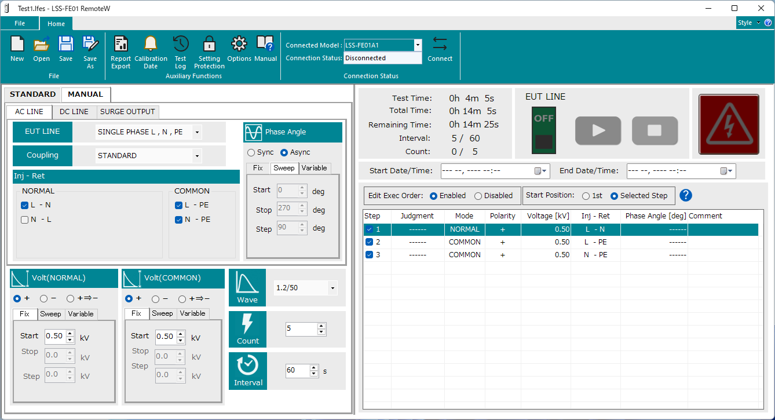Enable the N - L normal injection
The height and width of the screenshot is (420, 775).
(x=24, y=220)
